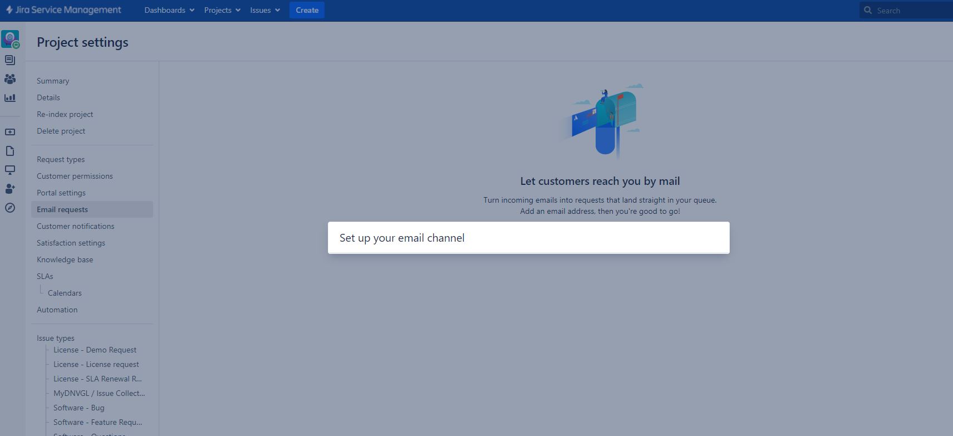Open the Dashboards dropdown menu
953x436 pixels.
pyautogui.click(x=169, y=10)
